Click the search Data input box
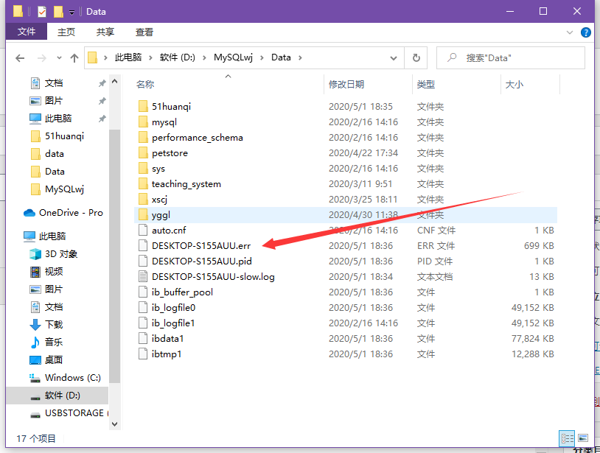600x453 pixels. [x=516, y=57]
